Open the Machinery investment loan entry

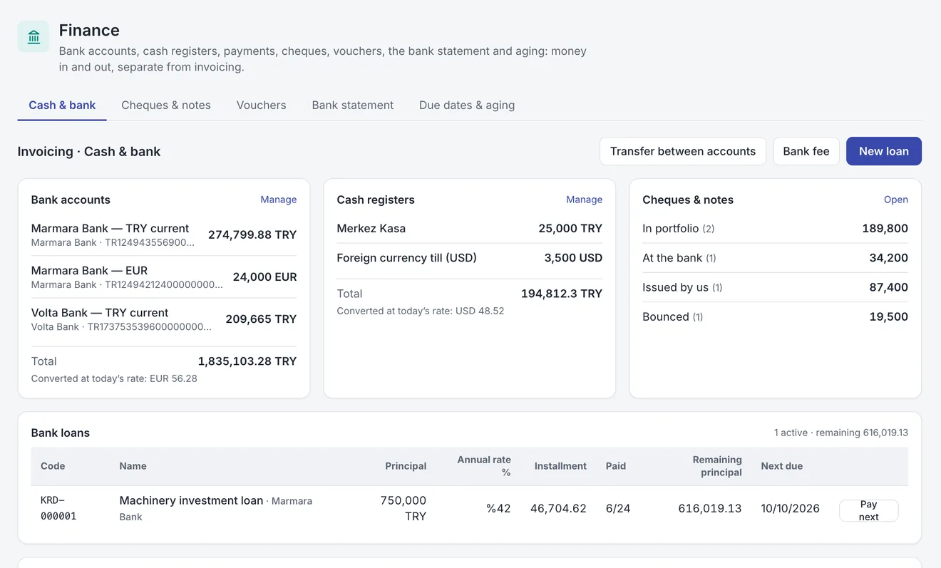coord(191,500)
